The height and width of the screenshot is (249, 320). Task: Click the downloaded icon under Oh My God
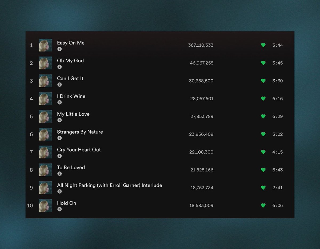[59, 67]
